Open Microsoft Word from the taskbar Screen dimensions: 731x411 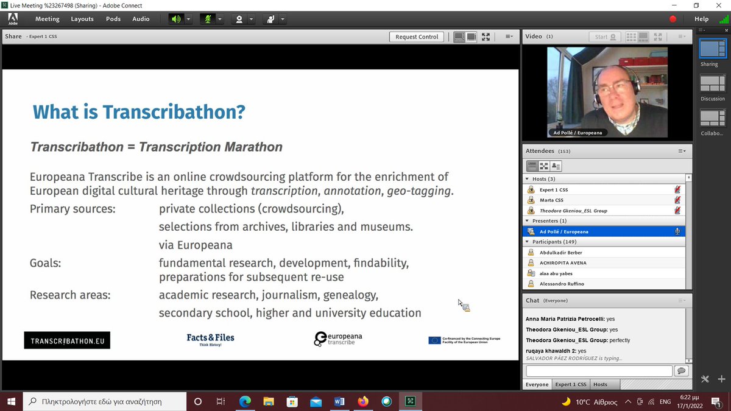coord(340,401)
